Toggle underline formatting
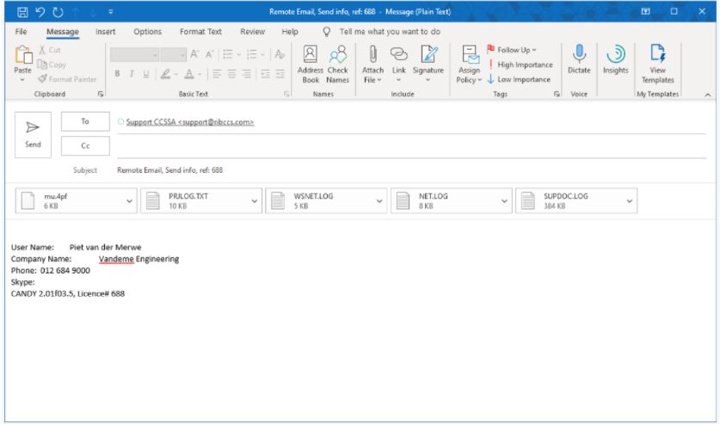Viewport: 720px width, 424px height. [x=146, y=74]
